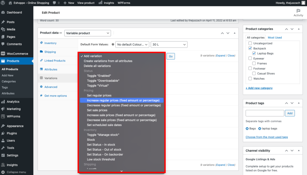Switch to Most Used categories tab
This screenshot has width=307, height=175.
coord(275,38)
